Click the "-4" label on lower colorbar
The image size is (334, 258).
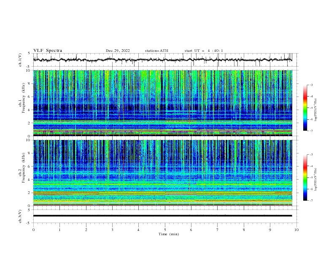coord(311,166)
